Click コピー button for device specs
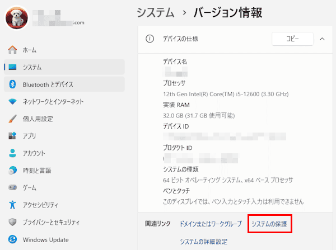336x250 pixels. pyautogui.click(x=292, y=39)
